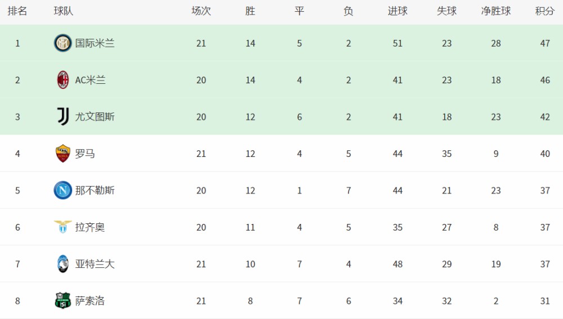
Task: Select the 萨索洛 team name
Action: 90,301
